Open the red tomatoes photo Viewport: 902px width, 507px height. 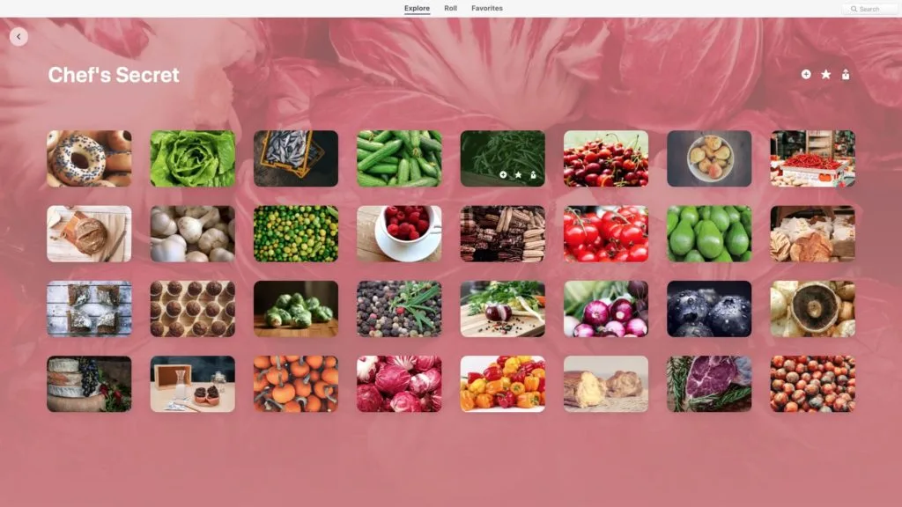(606, 234)
